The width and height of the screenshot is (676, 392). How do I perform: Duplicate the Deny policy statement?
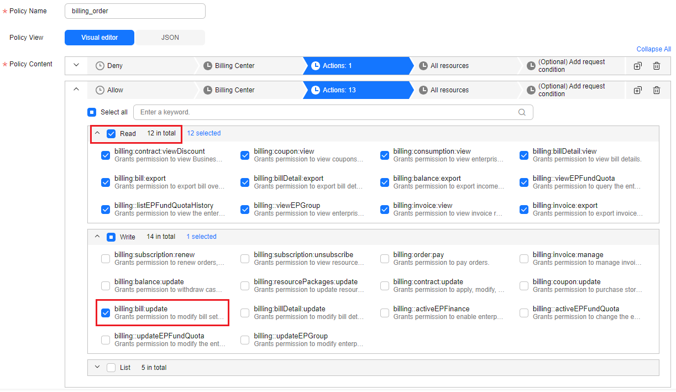click(637, 66)
